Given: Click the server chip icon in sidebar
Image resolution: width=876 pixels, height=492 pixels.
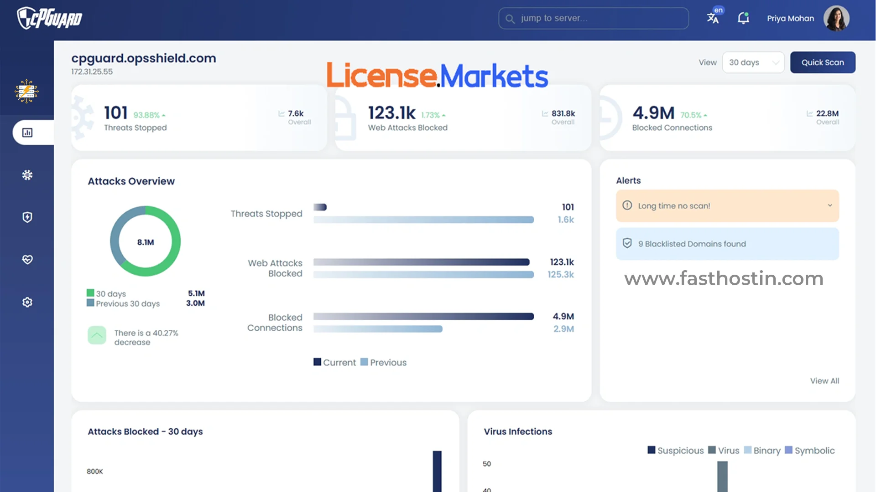Looking at the screenshot, I should 26,92.
